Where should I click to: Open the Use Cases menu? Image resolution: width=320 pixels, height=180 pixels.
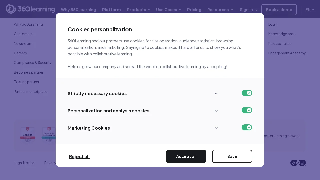click(168, 10)
